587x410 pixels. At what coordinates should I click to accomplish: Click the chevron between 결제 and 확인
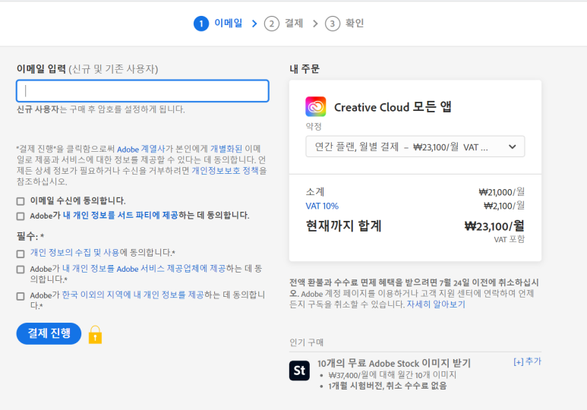(315, 24)
